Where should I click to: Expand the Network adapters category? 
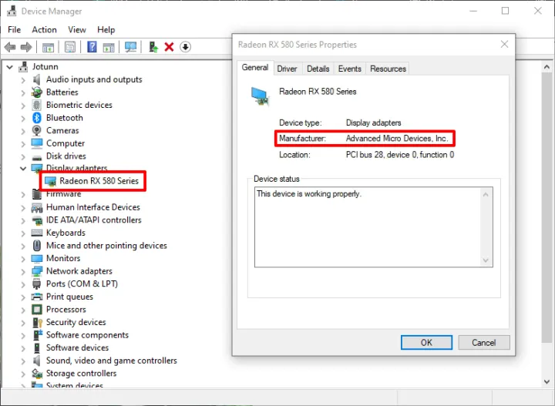[22, 271]
